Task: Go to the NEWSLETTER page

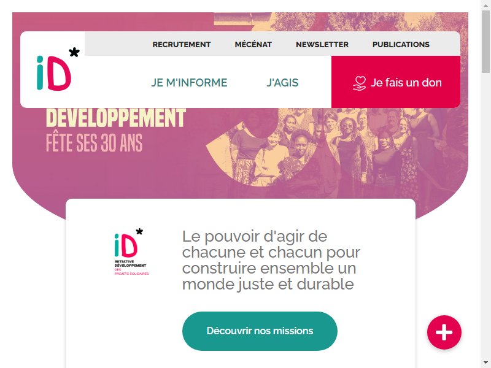Action: (322, 44)
